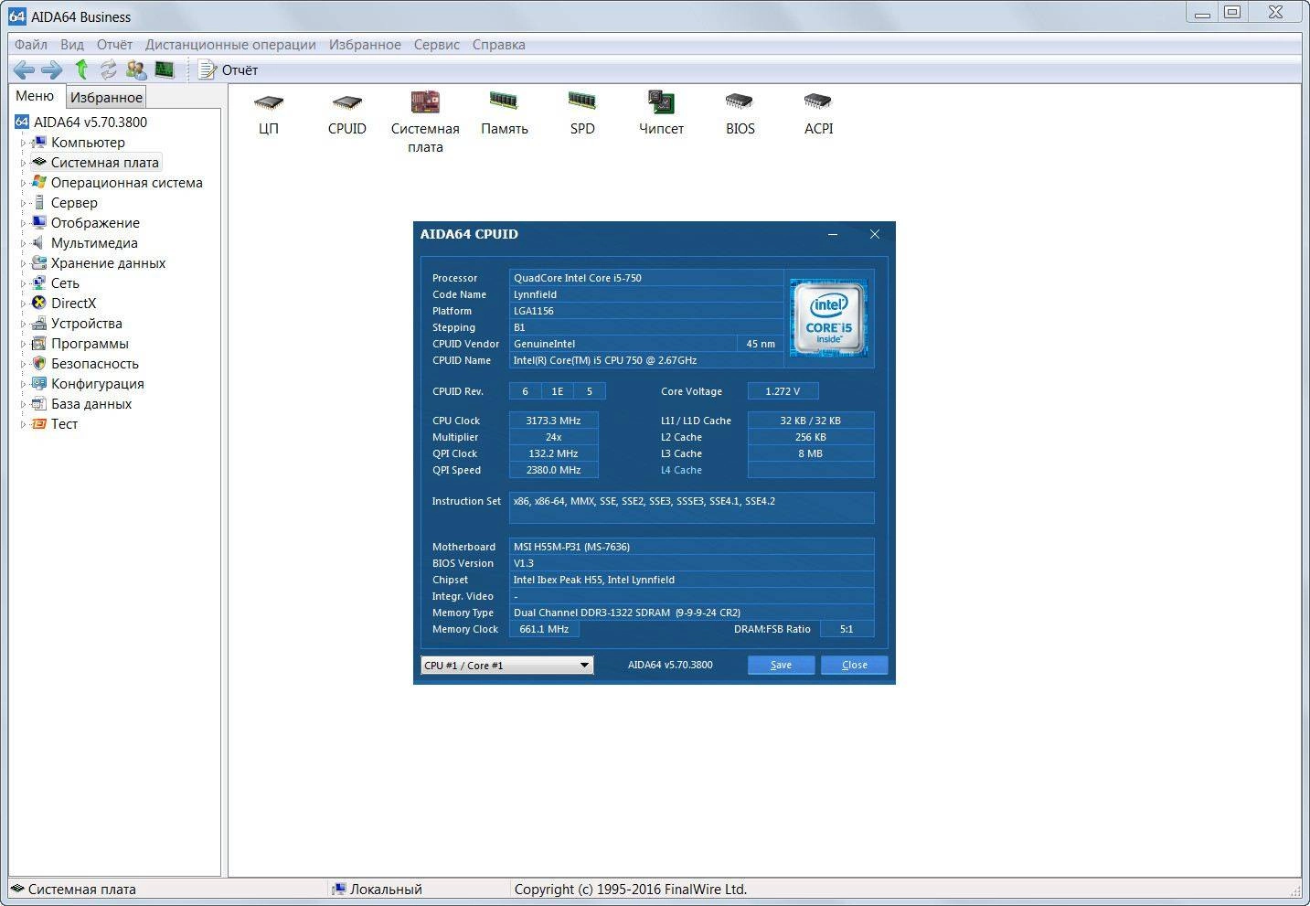
Task: Switch to the Меню tab
Action: pyautogui.click(x=35, y=96)
